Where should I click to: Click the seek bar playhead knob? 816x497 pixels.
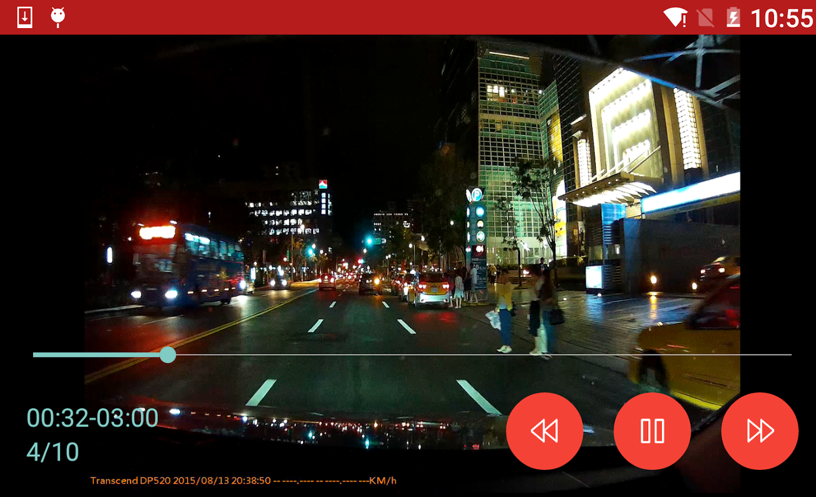point(168,355)
